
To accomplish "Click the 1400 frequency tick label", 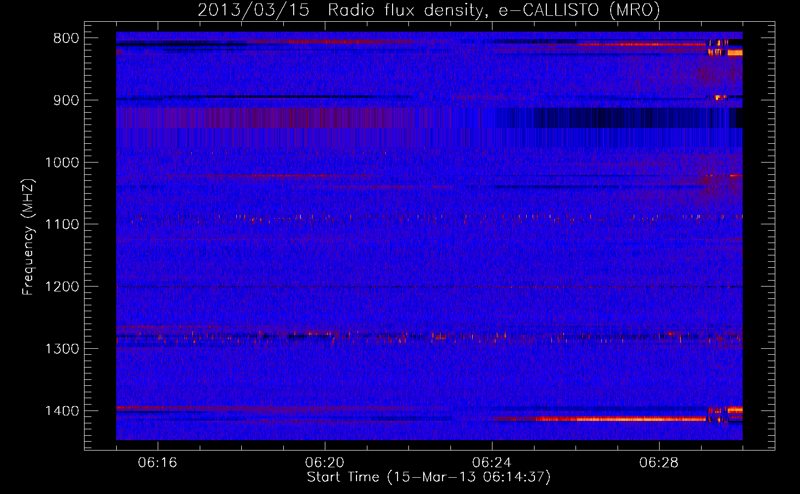I will pyautogui.click(x=62, y=411).
